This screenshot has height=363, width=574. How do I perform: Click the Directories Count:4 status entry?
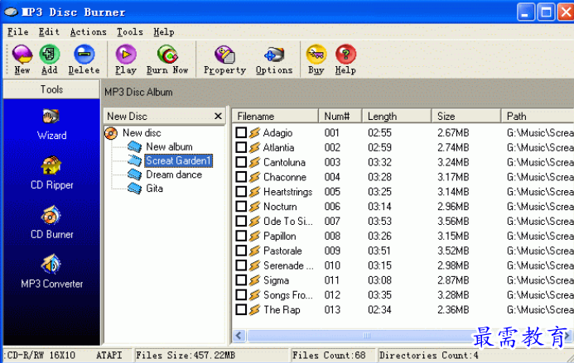pos(429,356)
